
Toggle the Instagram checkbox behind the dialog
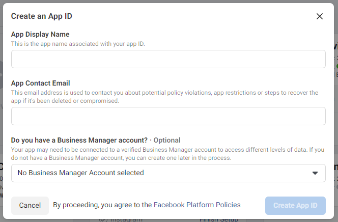pyautogui.click(x=102, y=220)
